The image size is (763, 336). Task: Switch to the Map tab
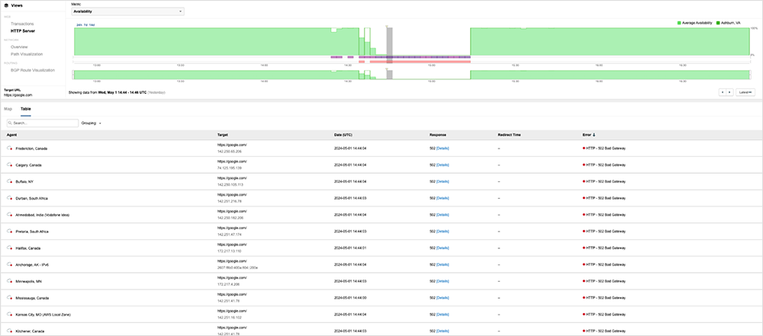point(8,109)
